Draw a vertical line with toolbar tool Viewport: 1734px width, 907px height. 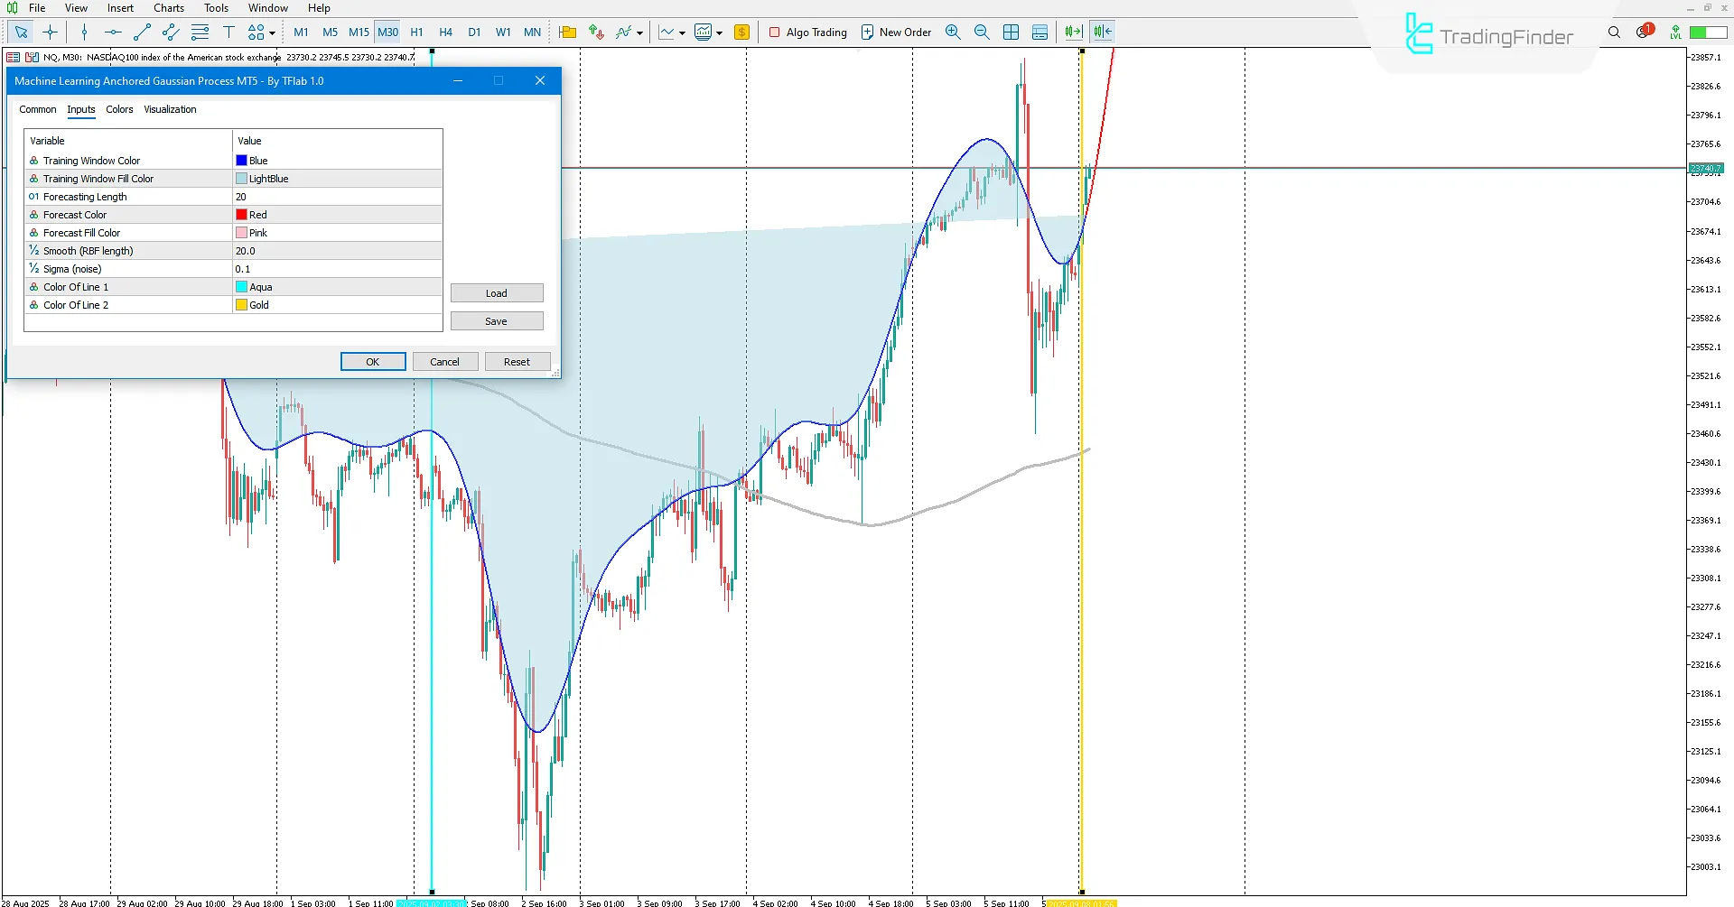point(84,32)
